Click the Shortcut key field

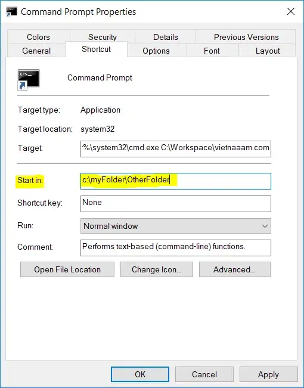tap(176, 204)
